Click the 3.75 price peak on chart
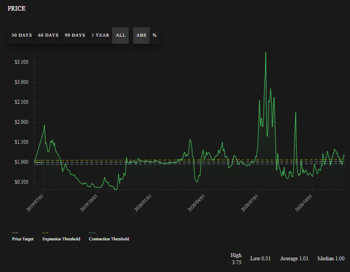The height and width of the screenshot is (272, 350). coord(266,53)
